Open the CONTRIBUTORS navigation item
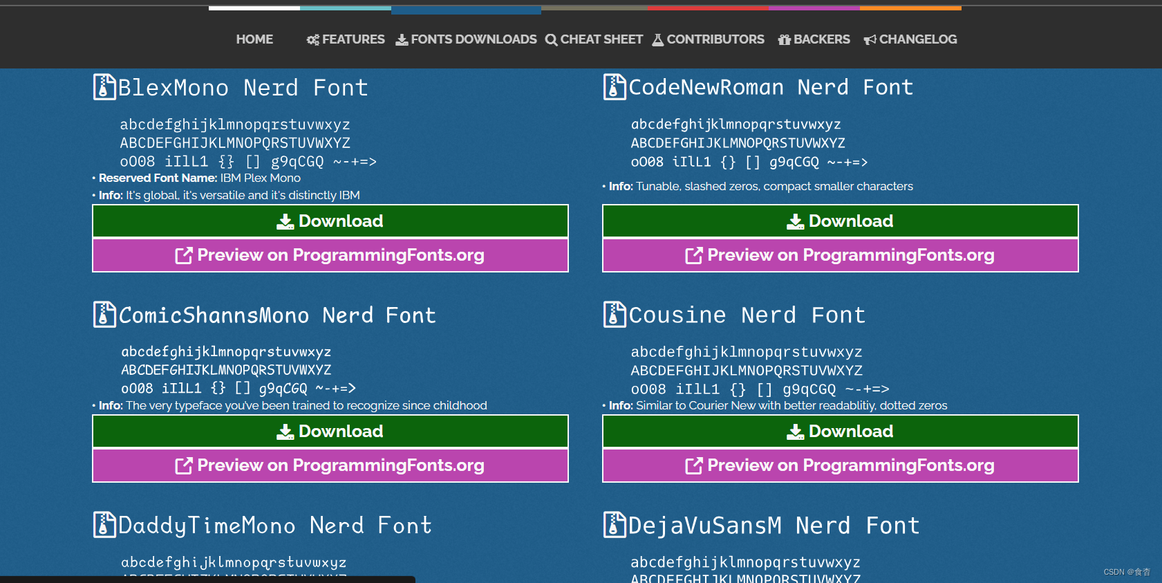This screenshot has height=583, width=1162. pyautogui.click(x=709, y=39)
